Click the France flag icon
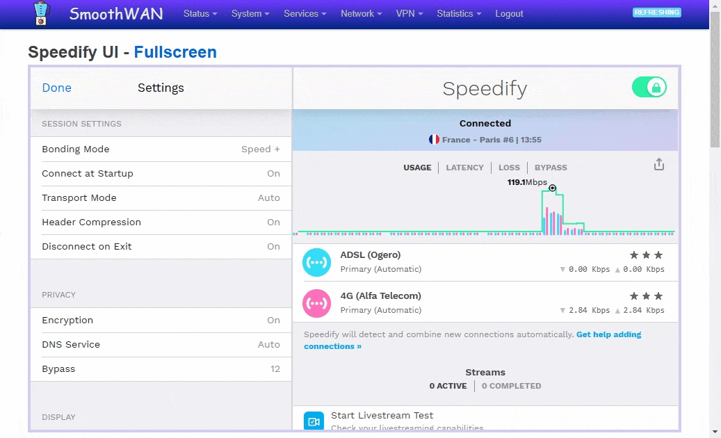721x438 pixels. (x=434, y=139)
